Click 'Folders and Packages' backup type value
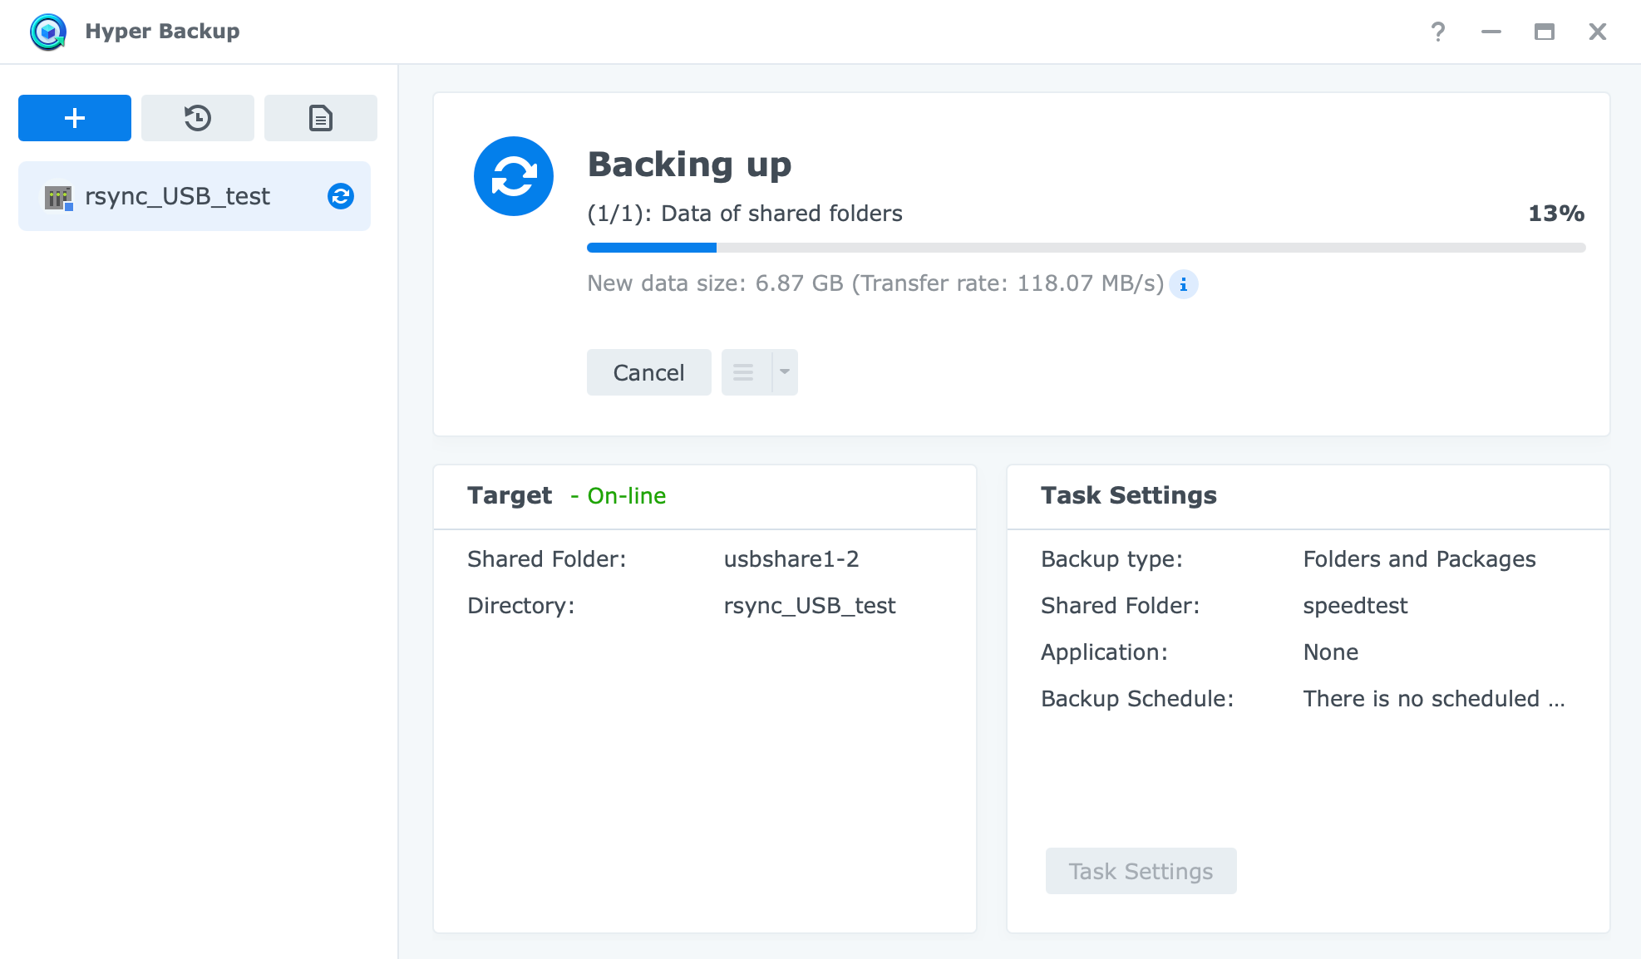 1420,559
